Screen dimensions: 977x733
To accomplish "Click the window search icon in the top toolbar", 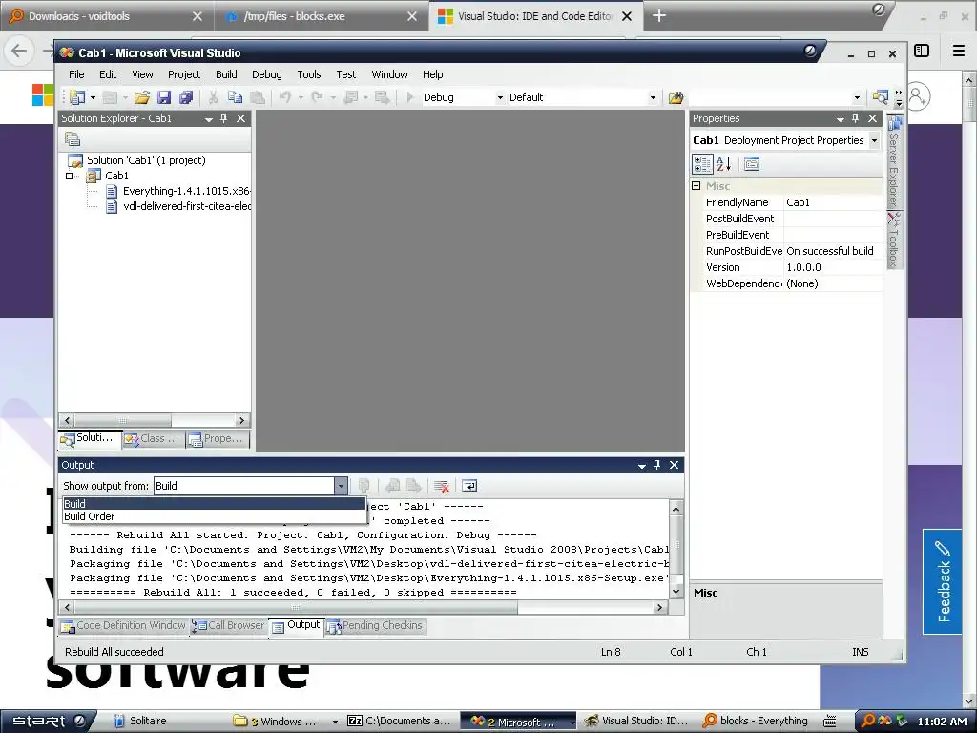I will (880, 97).
